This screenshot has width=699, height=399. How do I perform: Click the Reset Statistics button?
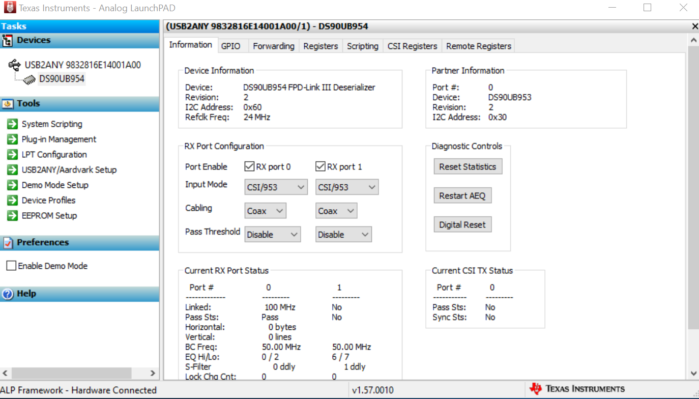(x=468, y=166)
